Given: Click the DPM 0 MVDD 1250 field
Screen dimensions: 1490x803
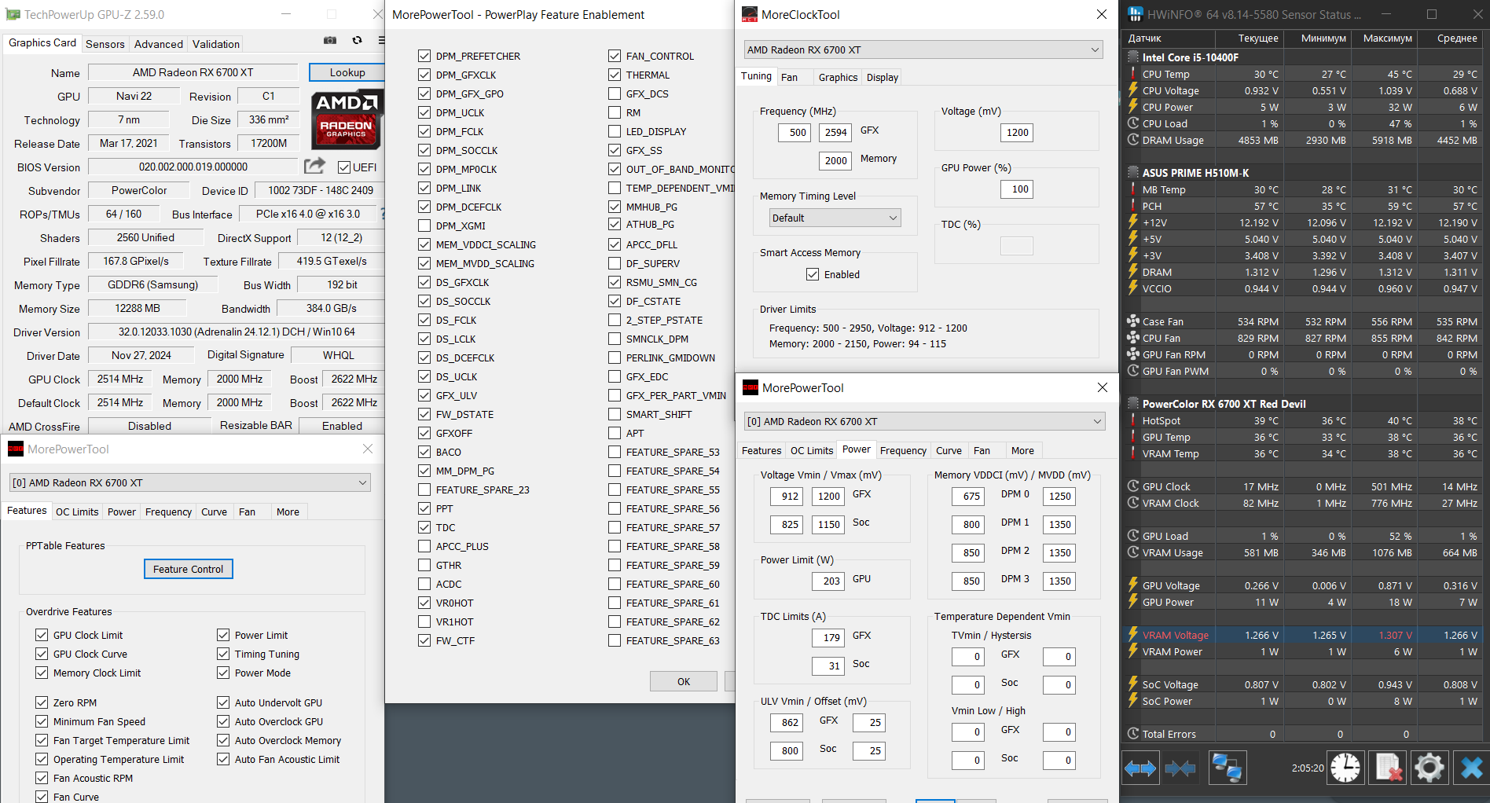Looking at the screenshot, I should [1059, 496].
